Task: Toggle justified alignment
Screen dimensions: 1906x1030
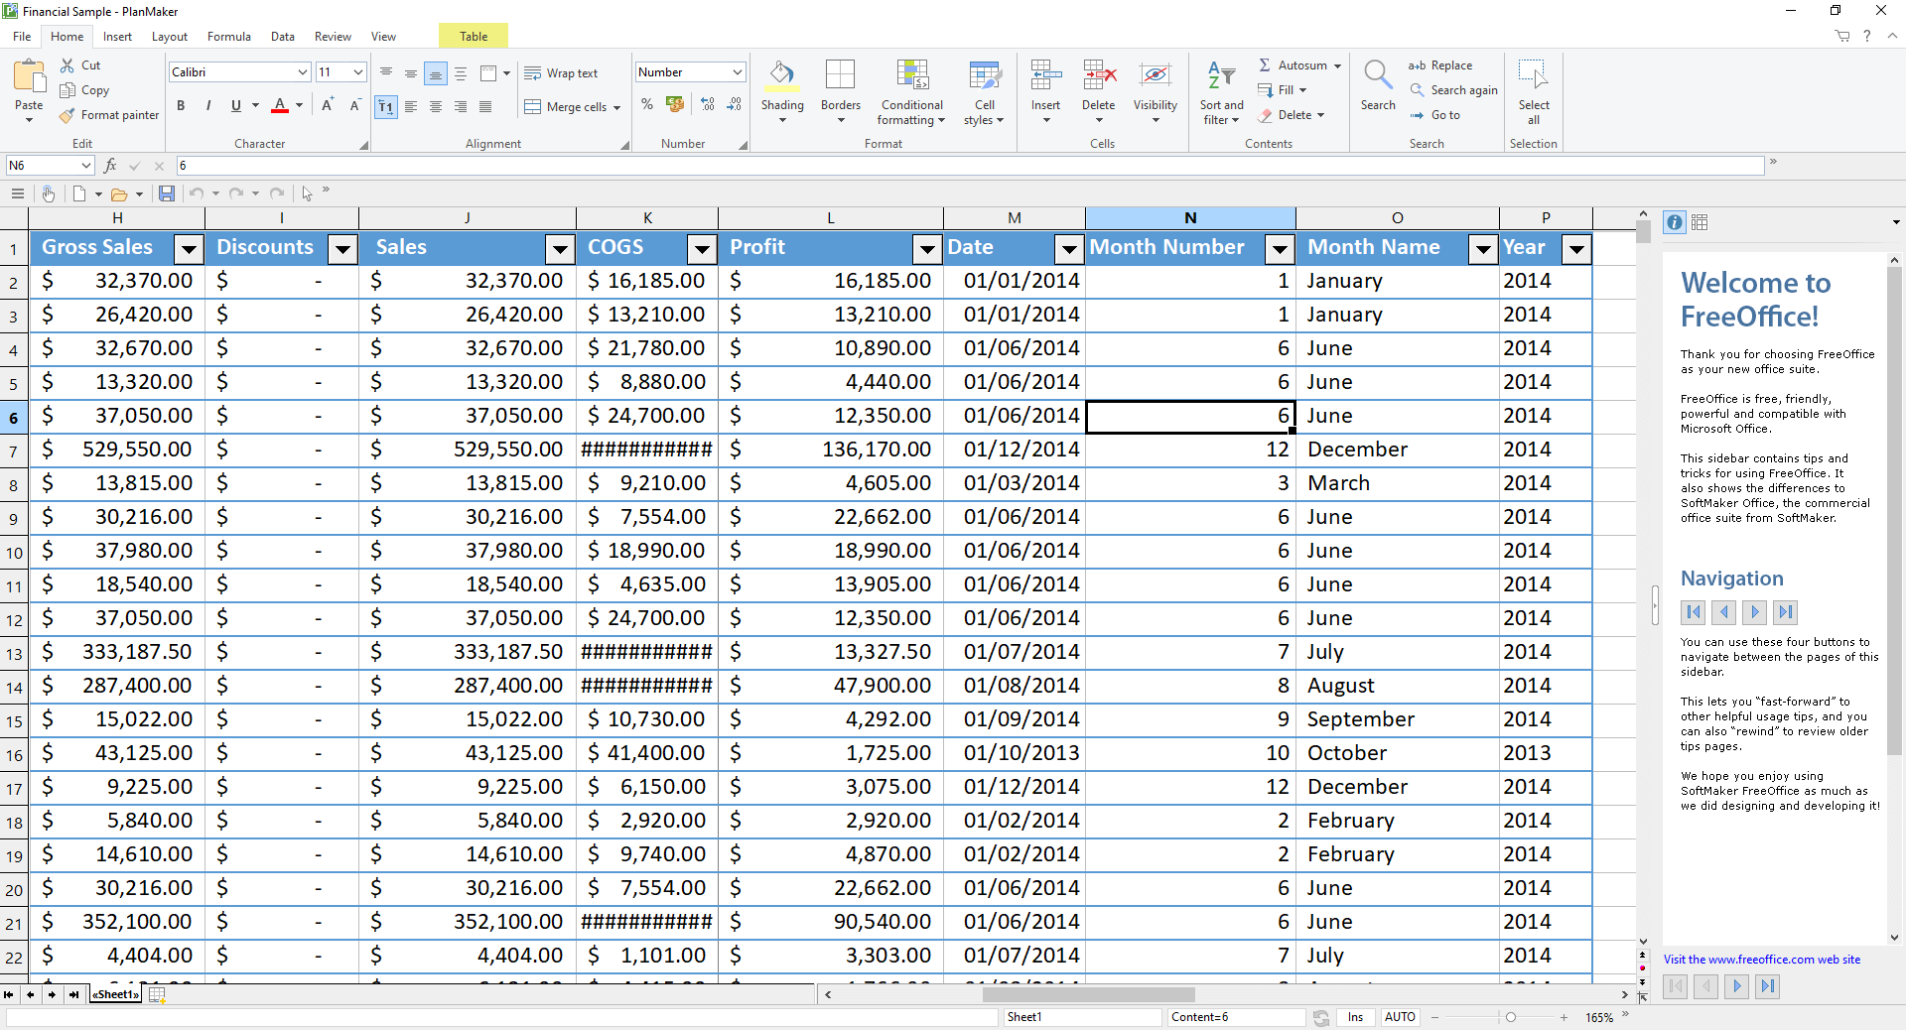Action: tap(484, 106)
